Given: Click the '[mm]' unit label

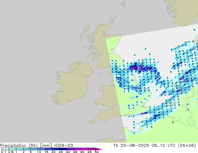Looking at the screenshot, I should 46,146.
